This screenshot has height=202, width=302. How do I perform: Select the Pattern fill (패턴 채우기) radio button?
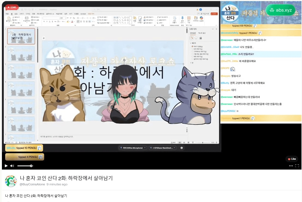pyautogui.click(x=192, y=56)
